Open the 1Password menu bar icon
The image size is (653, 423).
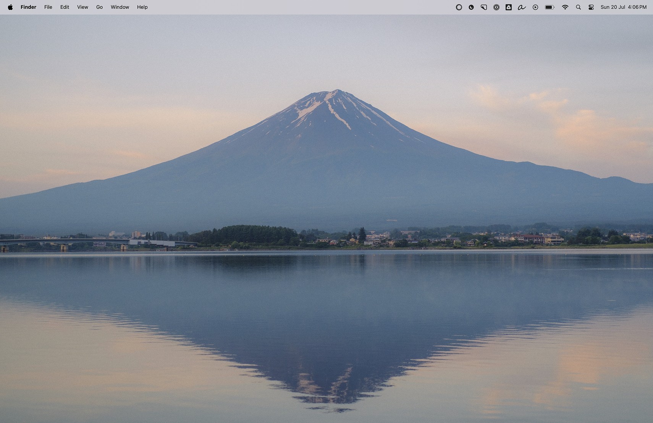[496, 7]
